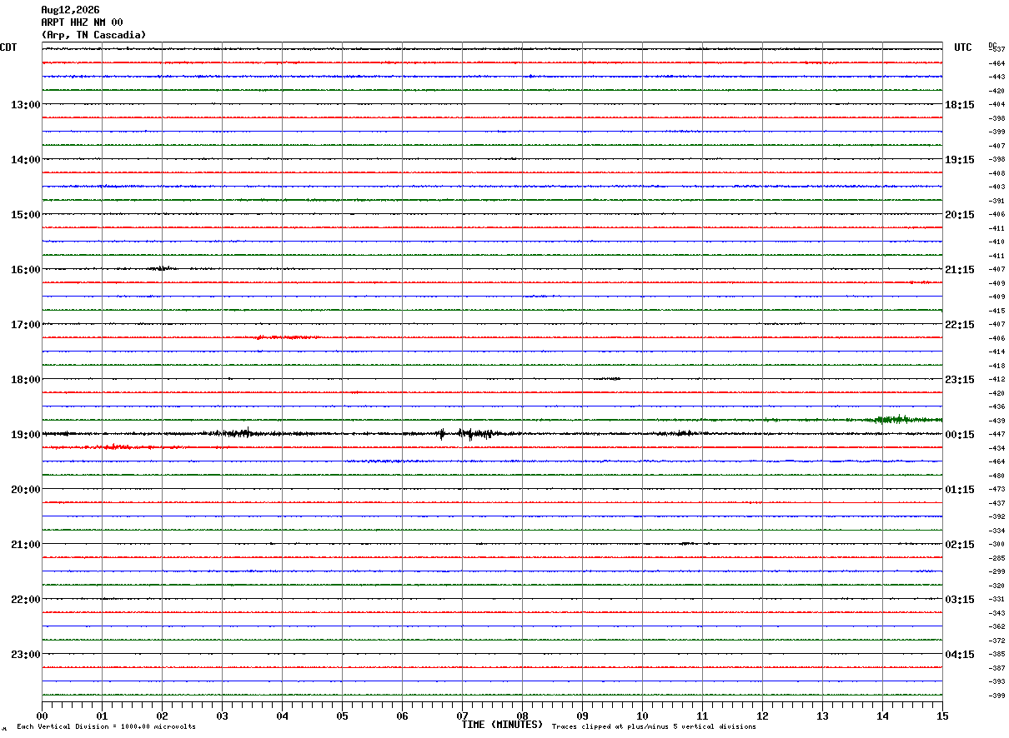Screen dimensions: 1009x738
Task: Click the UTC column header
Action: coord(963,47)
